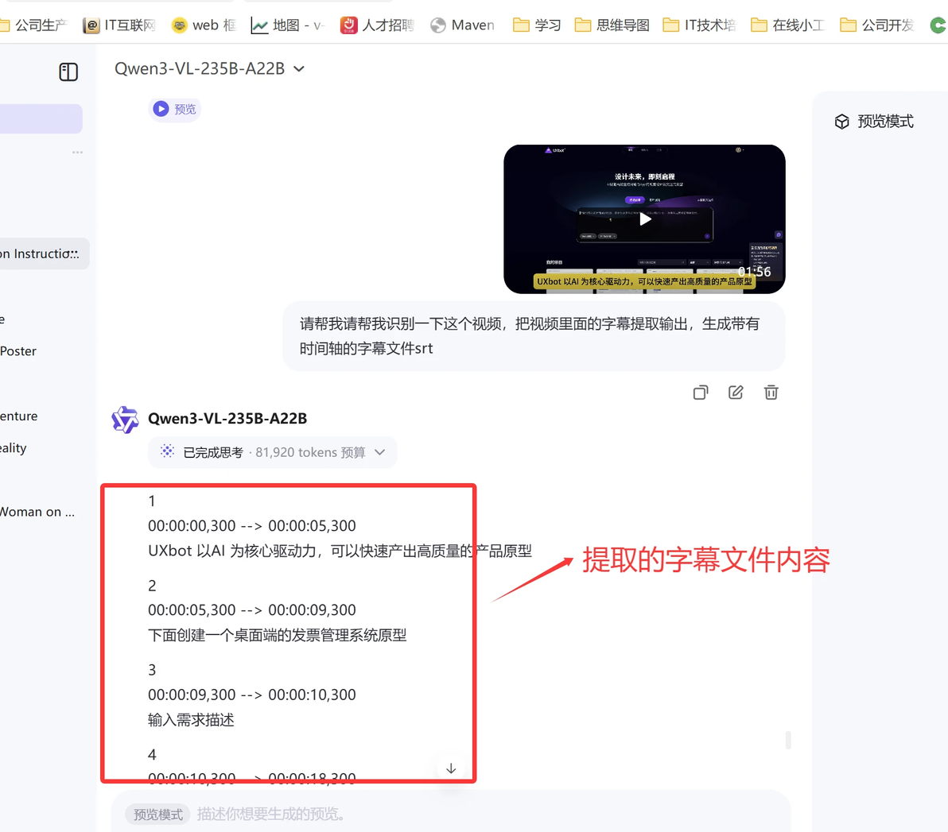Click the 预览模式 tag in input box

pos(157,815)
